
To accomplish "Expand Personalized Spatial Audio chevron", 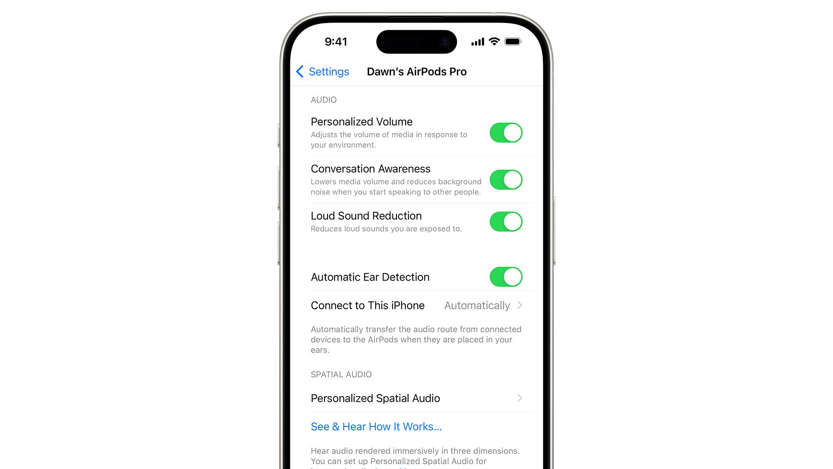I will tap(519, 397).
